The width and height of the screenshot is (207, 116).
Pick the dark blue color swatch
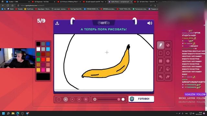coord(48,44)
